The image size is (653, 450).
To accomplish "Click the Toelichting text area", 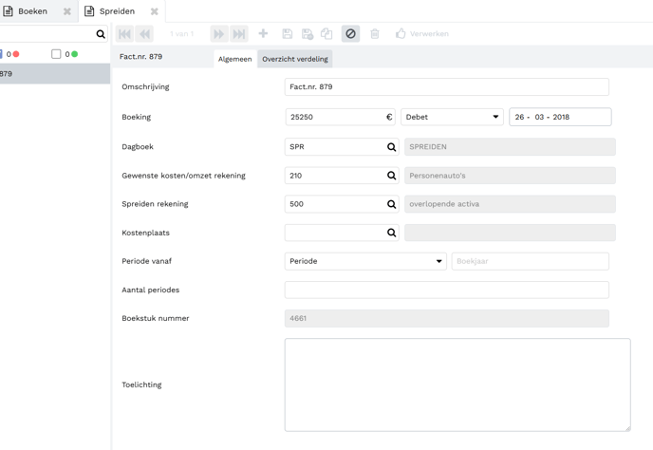I will tap(457, 384).
